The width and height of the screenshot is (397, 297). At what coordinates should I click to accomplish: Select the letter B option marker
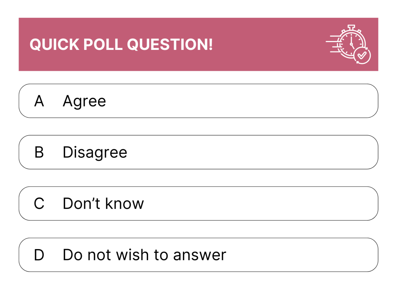click(39, 152)
